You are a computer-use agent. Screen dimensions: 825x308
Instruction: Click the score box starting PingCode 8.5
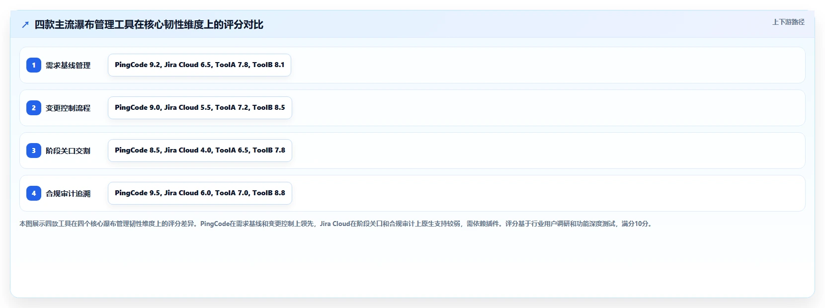coord(200,151)
